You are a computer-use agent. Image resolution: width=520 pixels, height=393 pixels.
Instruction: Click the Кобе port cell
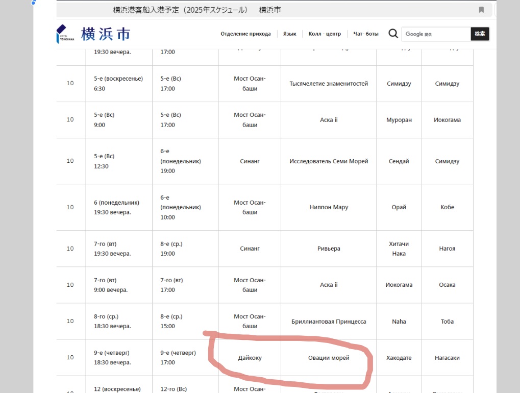coord(447,207)
